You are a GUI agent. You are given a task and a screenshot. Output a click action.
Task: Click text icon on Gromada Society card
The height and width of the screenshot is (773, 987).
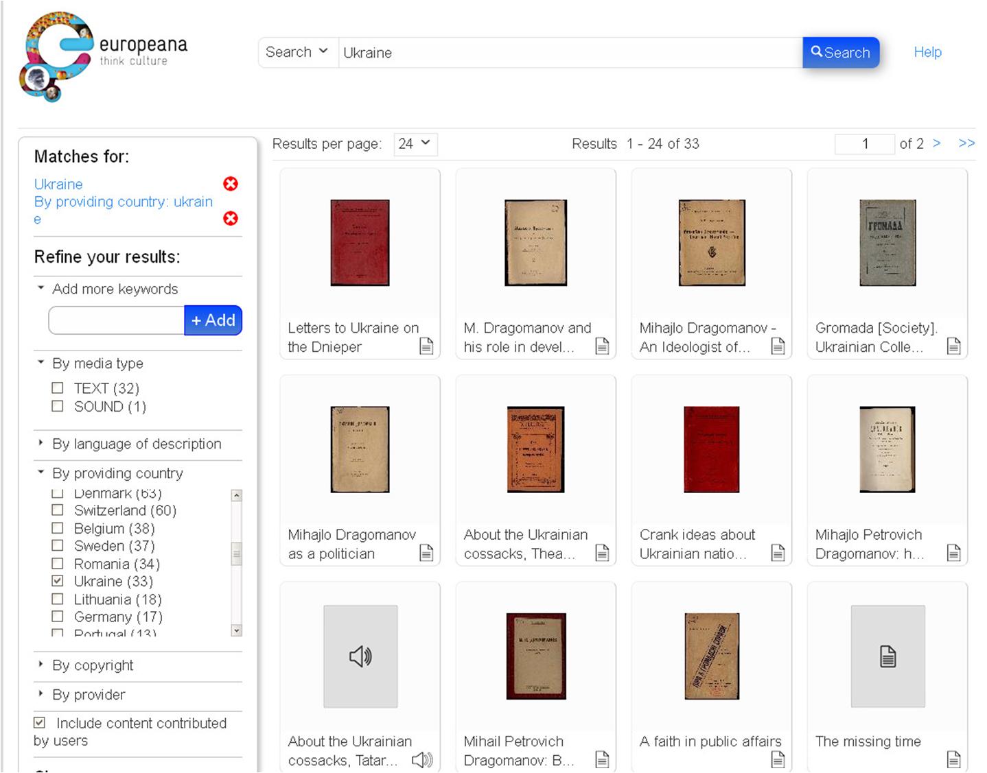953,346
